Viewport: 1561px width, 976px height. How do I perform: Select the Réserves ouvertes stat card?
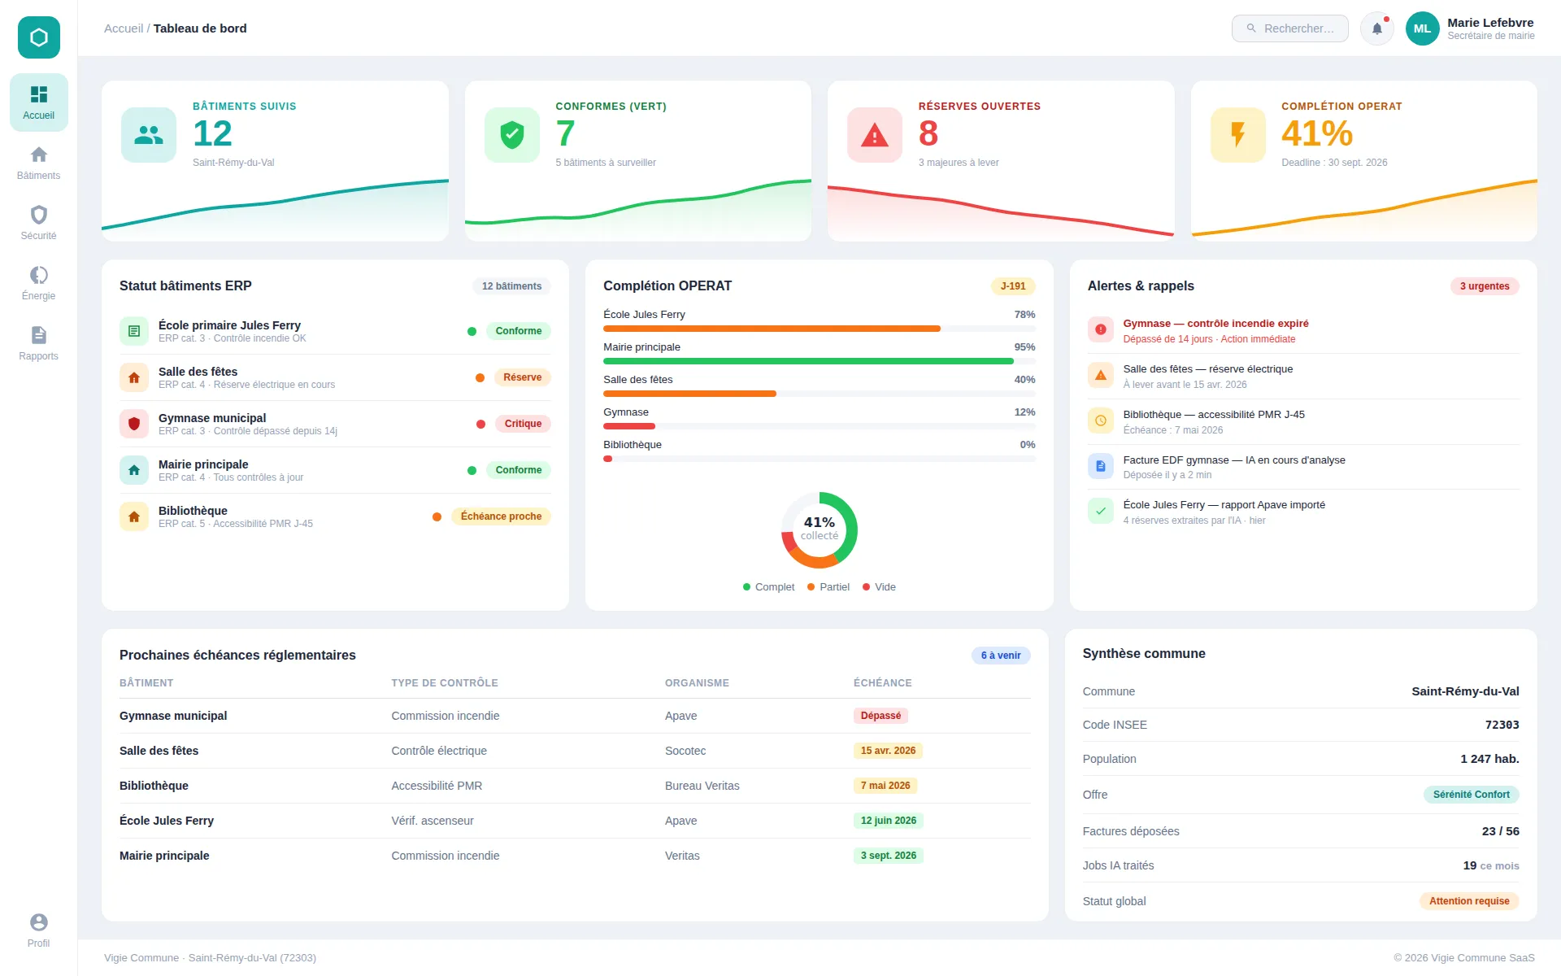[1000, 160]
